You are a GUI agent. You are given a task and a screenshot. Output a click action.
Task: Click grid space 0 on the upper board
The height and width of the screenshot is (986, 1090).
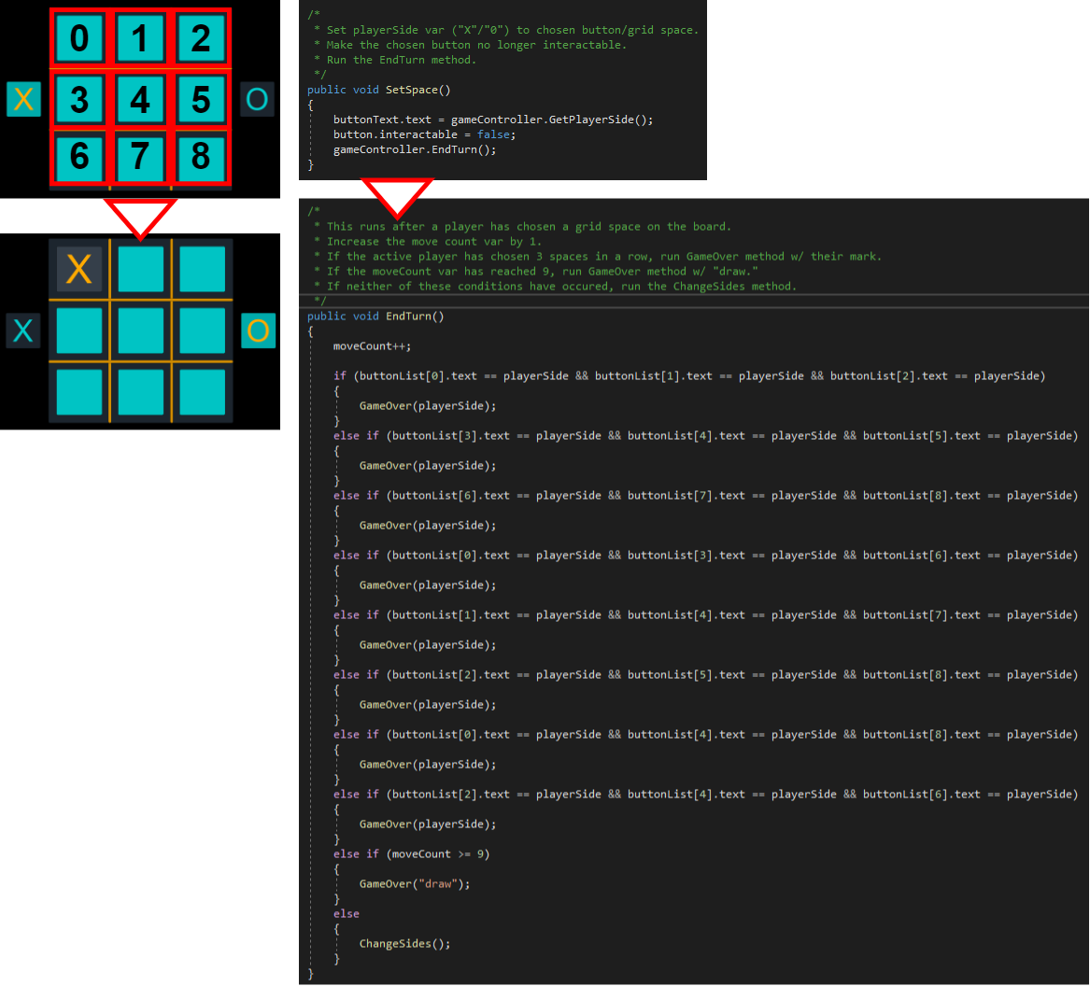(x=79, y=38)
